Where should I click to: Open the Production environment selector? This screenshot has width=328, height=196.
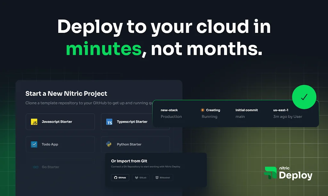(171, 117)
